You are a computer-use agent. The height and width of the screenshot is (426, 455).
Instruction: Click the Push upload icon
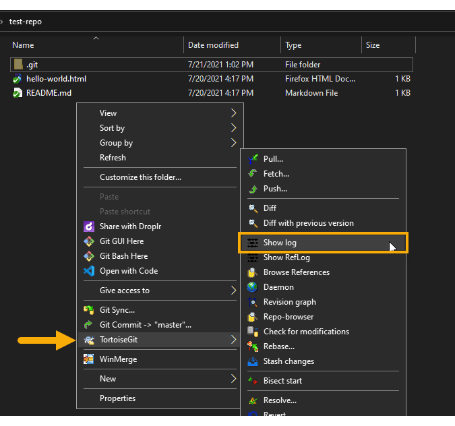click(x=253, y=189)
